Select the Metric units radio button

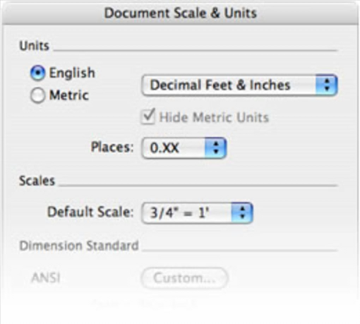pos(38,96)
